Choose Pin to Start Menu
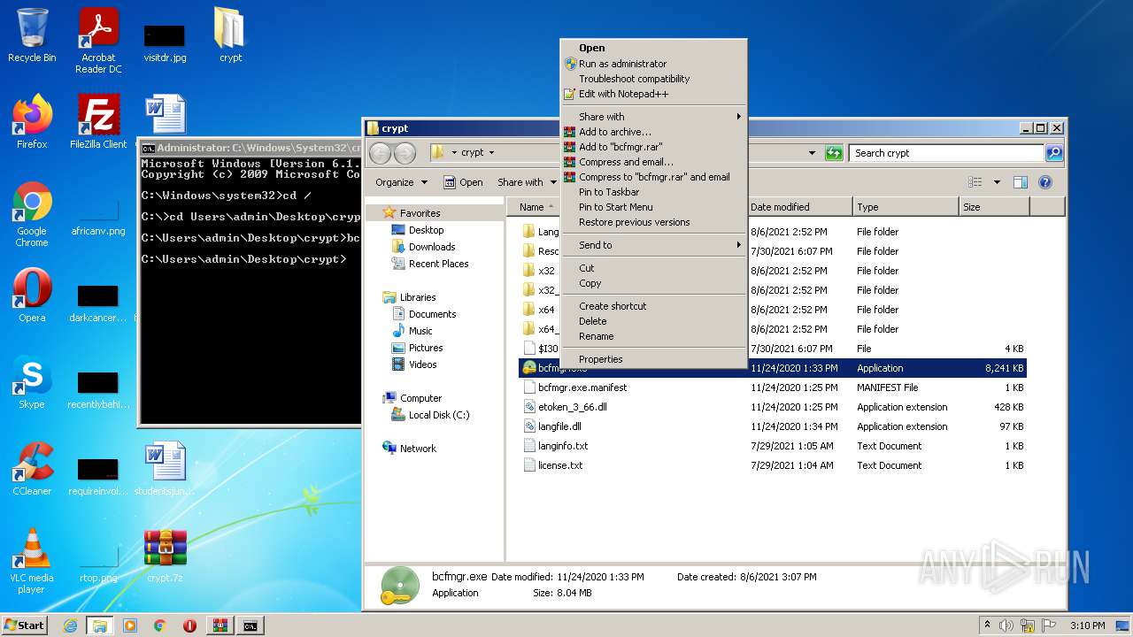Screen dimensions: 1133x637 point(653,207)
